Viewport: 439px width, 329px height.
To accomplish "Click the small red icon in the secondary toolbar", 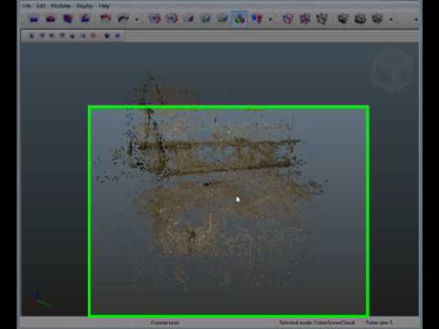I will point(94,36).
